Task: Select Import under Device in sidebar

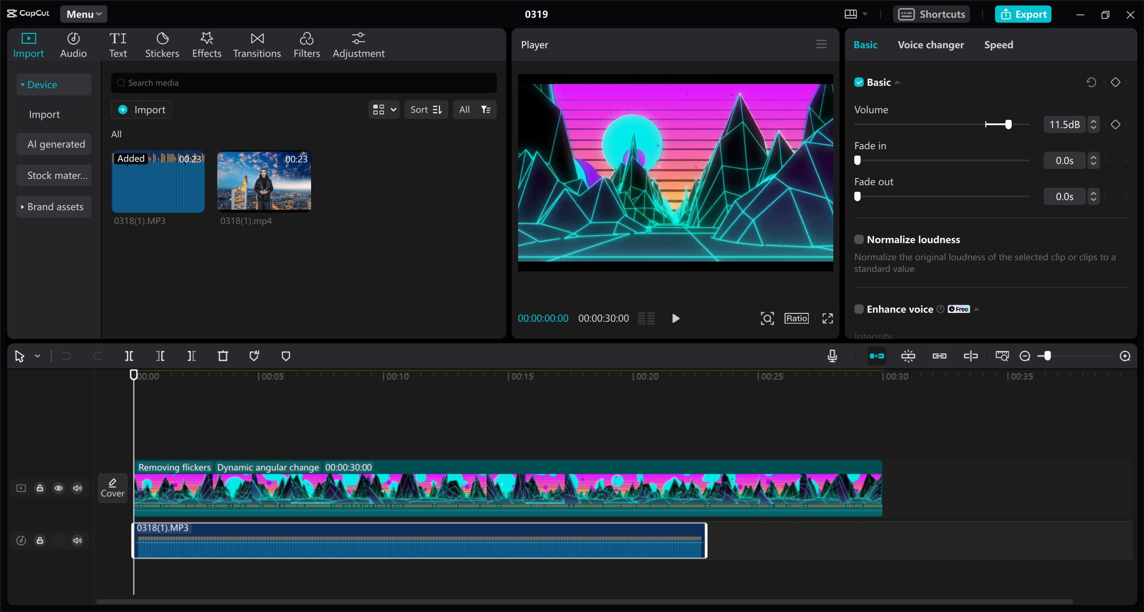Action: click(44, 114)
